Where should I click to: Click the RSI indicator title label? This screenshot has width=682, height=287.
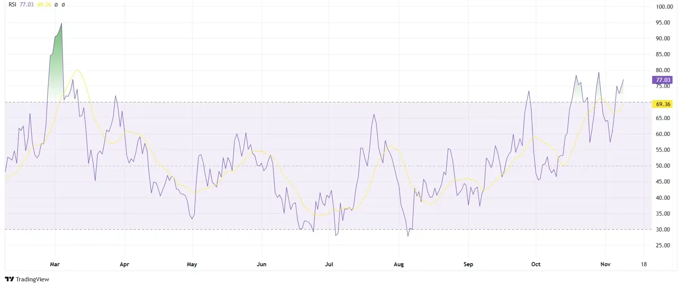(x=12, y=5)
